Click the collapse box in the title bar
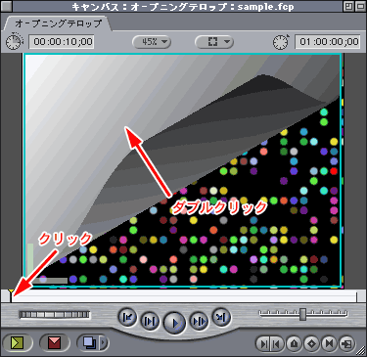 pyautogui.click(x=360, y=6)
